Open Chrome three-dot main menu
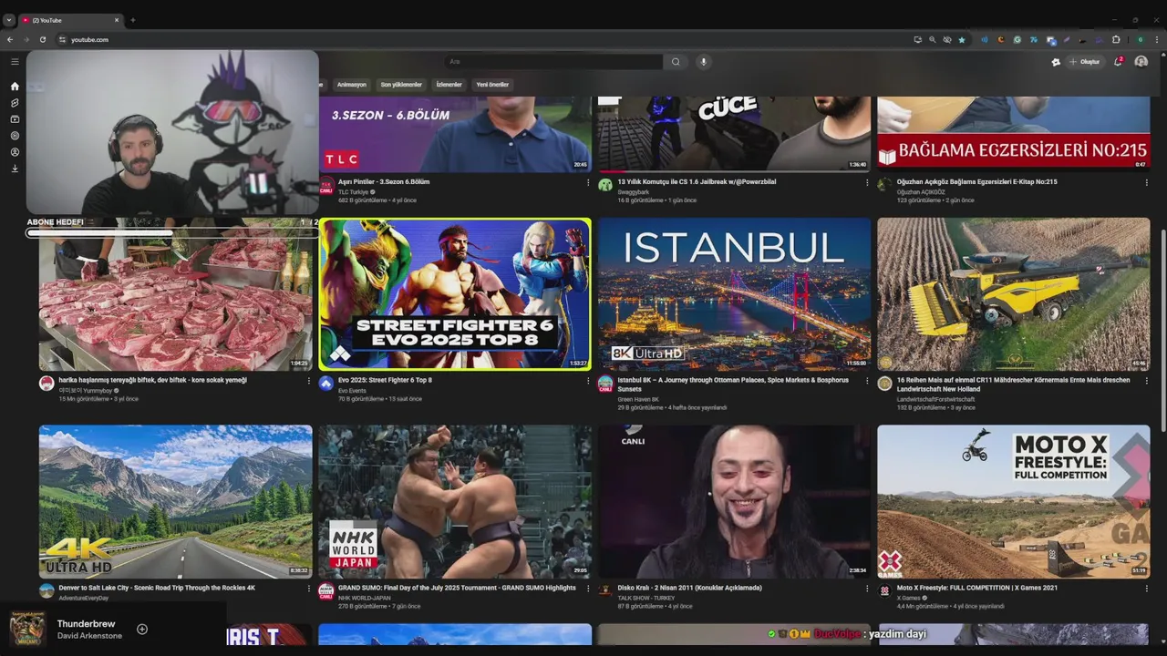The image size is (1167, 656). (1155, 39)
